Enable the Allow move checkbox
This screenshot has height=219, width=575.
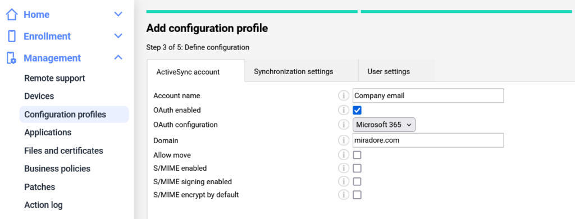tap(357, 155)
